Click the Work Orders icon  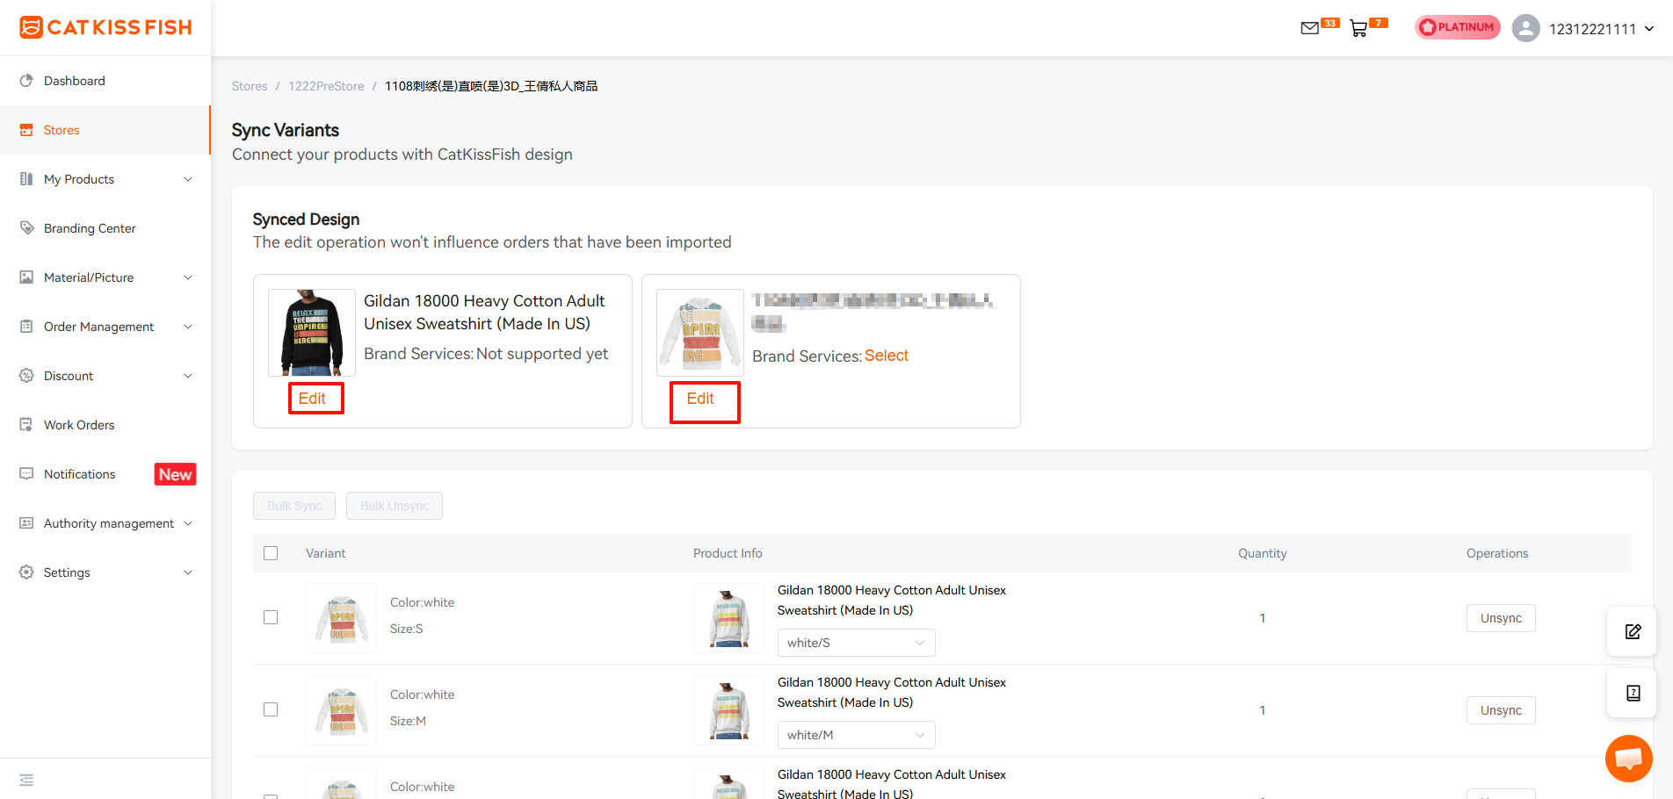(x=26, y=425)
